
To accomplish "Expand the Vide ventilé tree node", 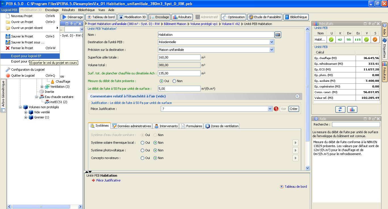I will coord(26,112).
